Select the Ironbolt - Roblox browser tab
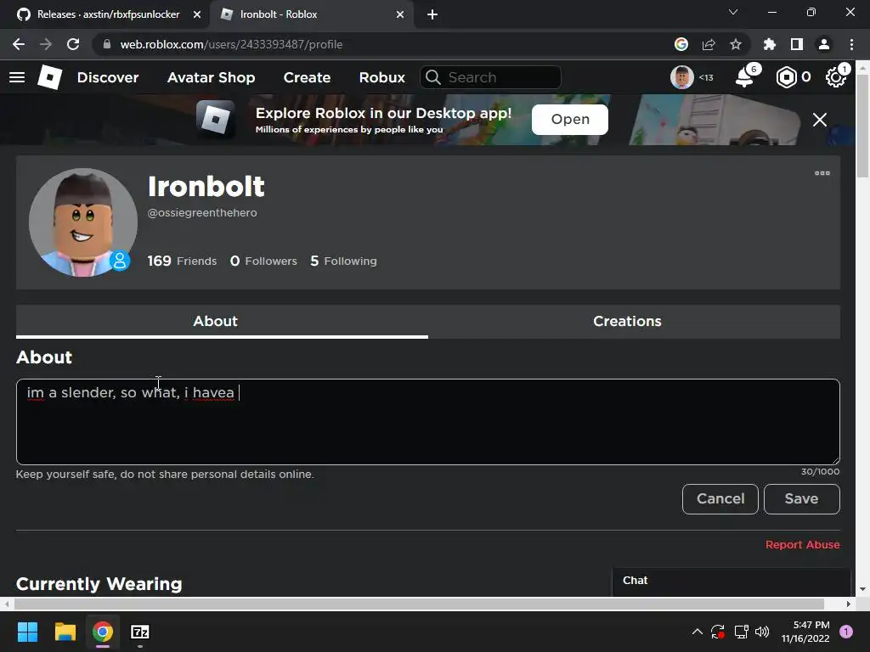Screen dimensions: 870x652 (x=311, y=14)
